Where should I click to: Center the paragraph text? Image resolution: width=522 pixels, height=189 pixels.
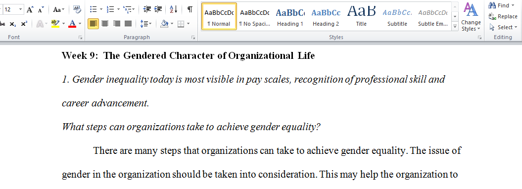coord(105,24)
